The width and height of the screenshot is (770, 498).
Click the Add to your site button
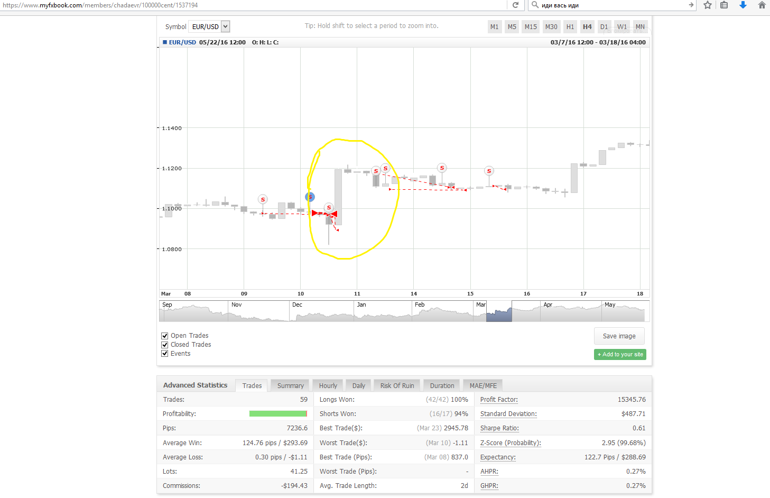click(620, 354)
